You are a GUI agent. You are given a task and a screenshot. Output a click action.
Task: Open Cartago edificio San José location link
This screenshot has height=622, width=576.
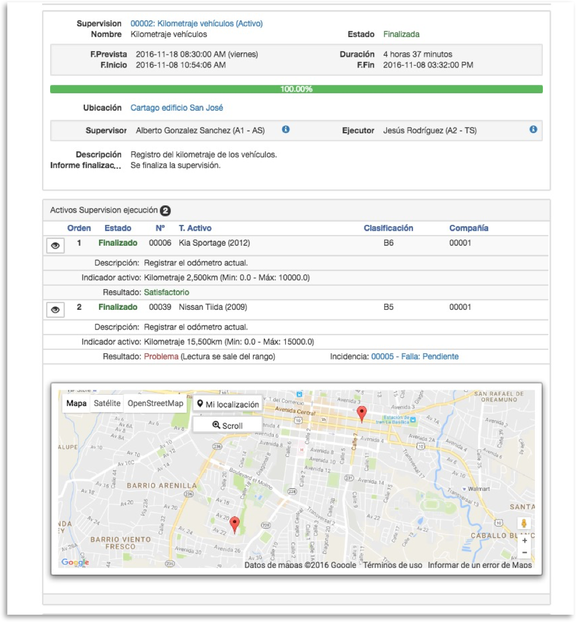point(177,107)
